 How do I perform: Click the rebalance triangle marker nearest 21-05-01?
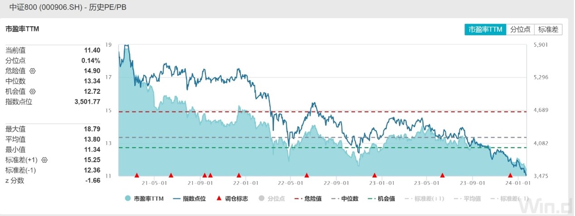(x=171, y=175)
